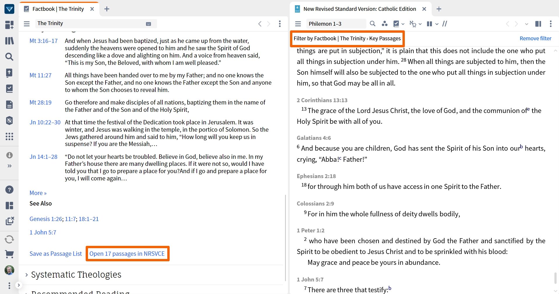
Task: Open the Documents page icon in sidebar
Action: pos(9,105)
